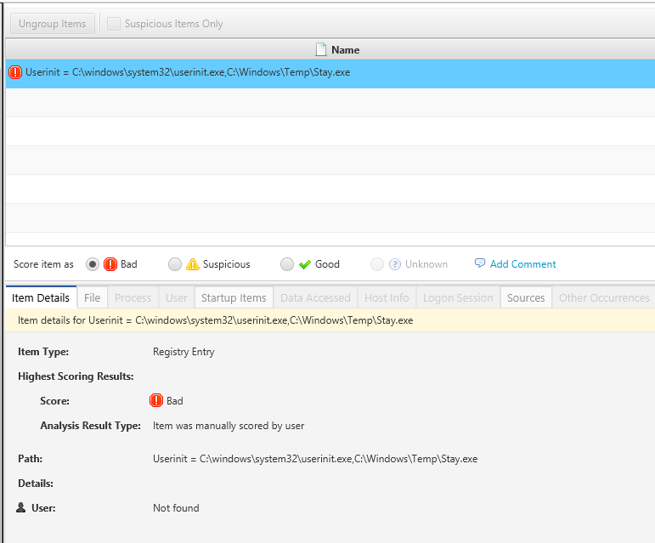
Task: Click the green Good checkmark icon
Action: click(305, 264)
